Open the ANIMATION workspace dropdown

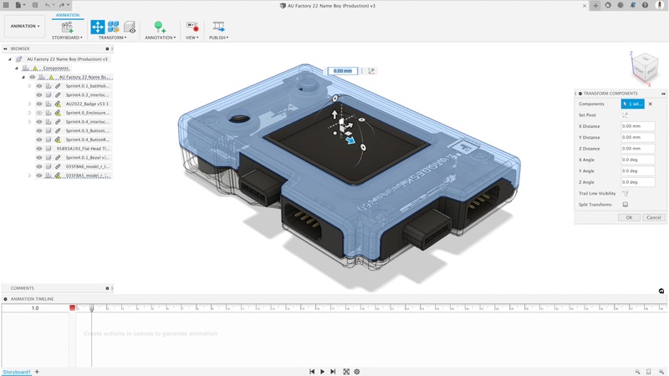click(24, 26)
